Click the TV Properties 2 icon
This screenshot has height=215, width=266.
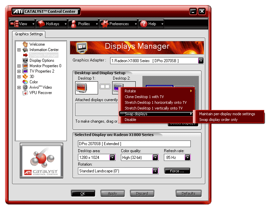(25, 71)
